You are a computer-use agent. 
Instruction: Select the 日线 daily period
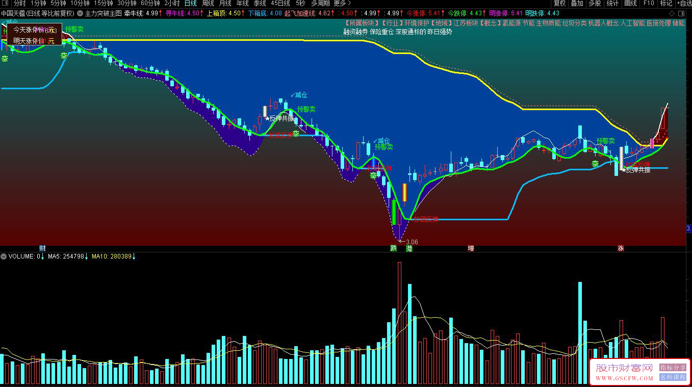click(x=191, y=4)
